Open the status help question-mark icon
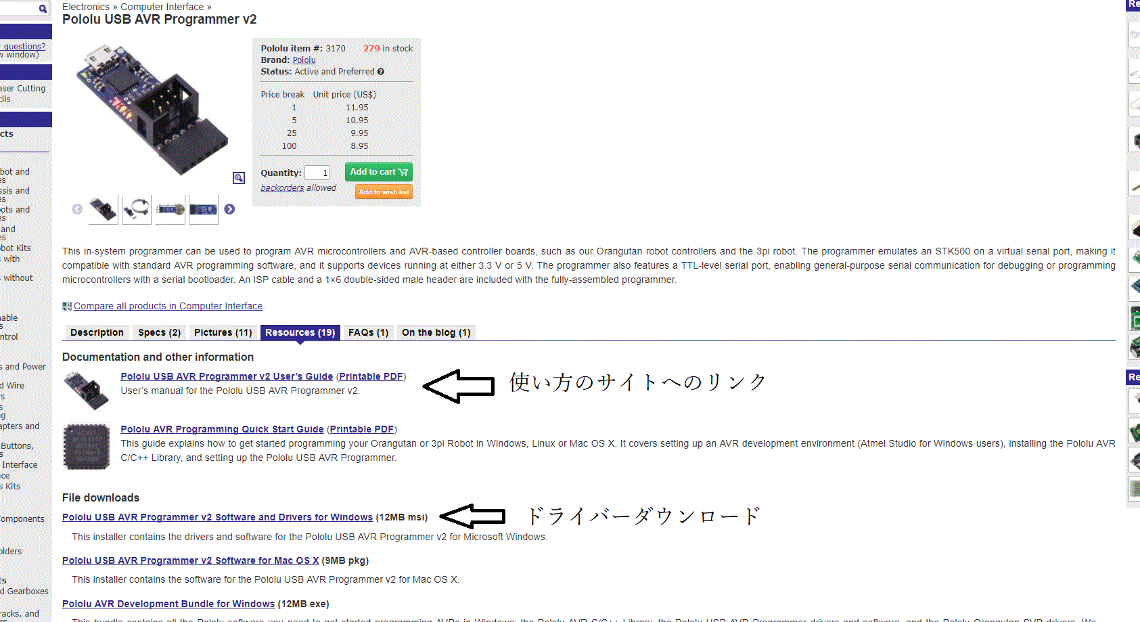Screen dimensions: 1140x622 381,72
